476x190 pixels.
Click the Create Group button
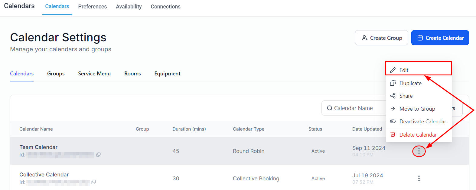tap(381, 38)
